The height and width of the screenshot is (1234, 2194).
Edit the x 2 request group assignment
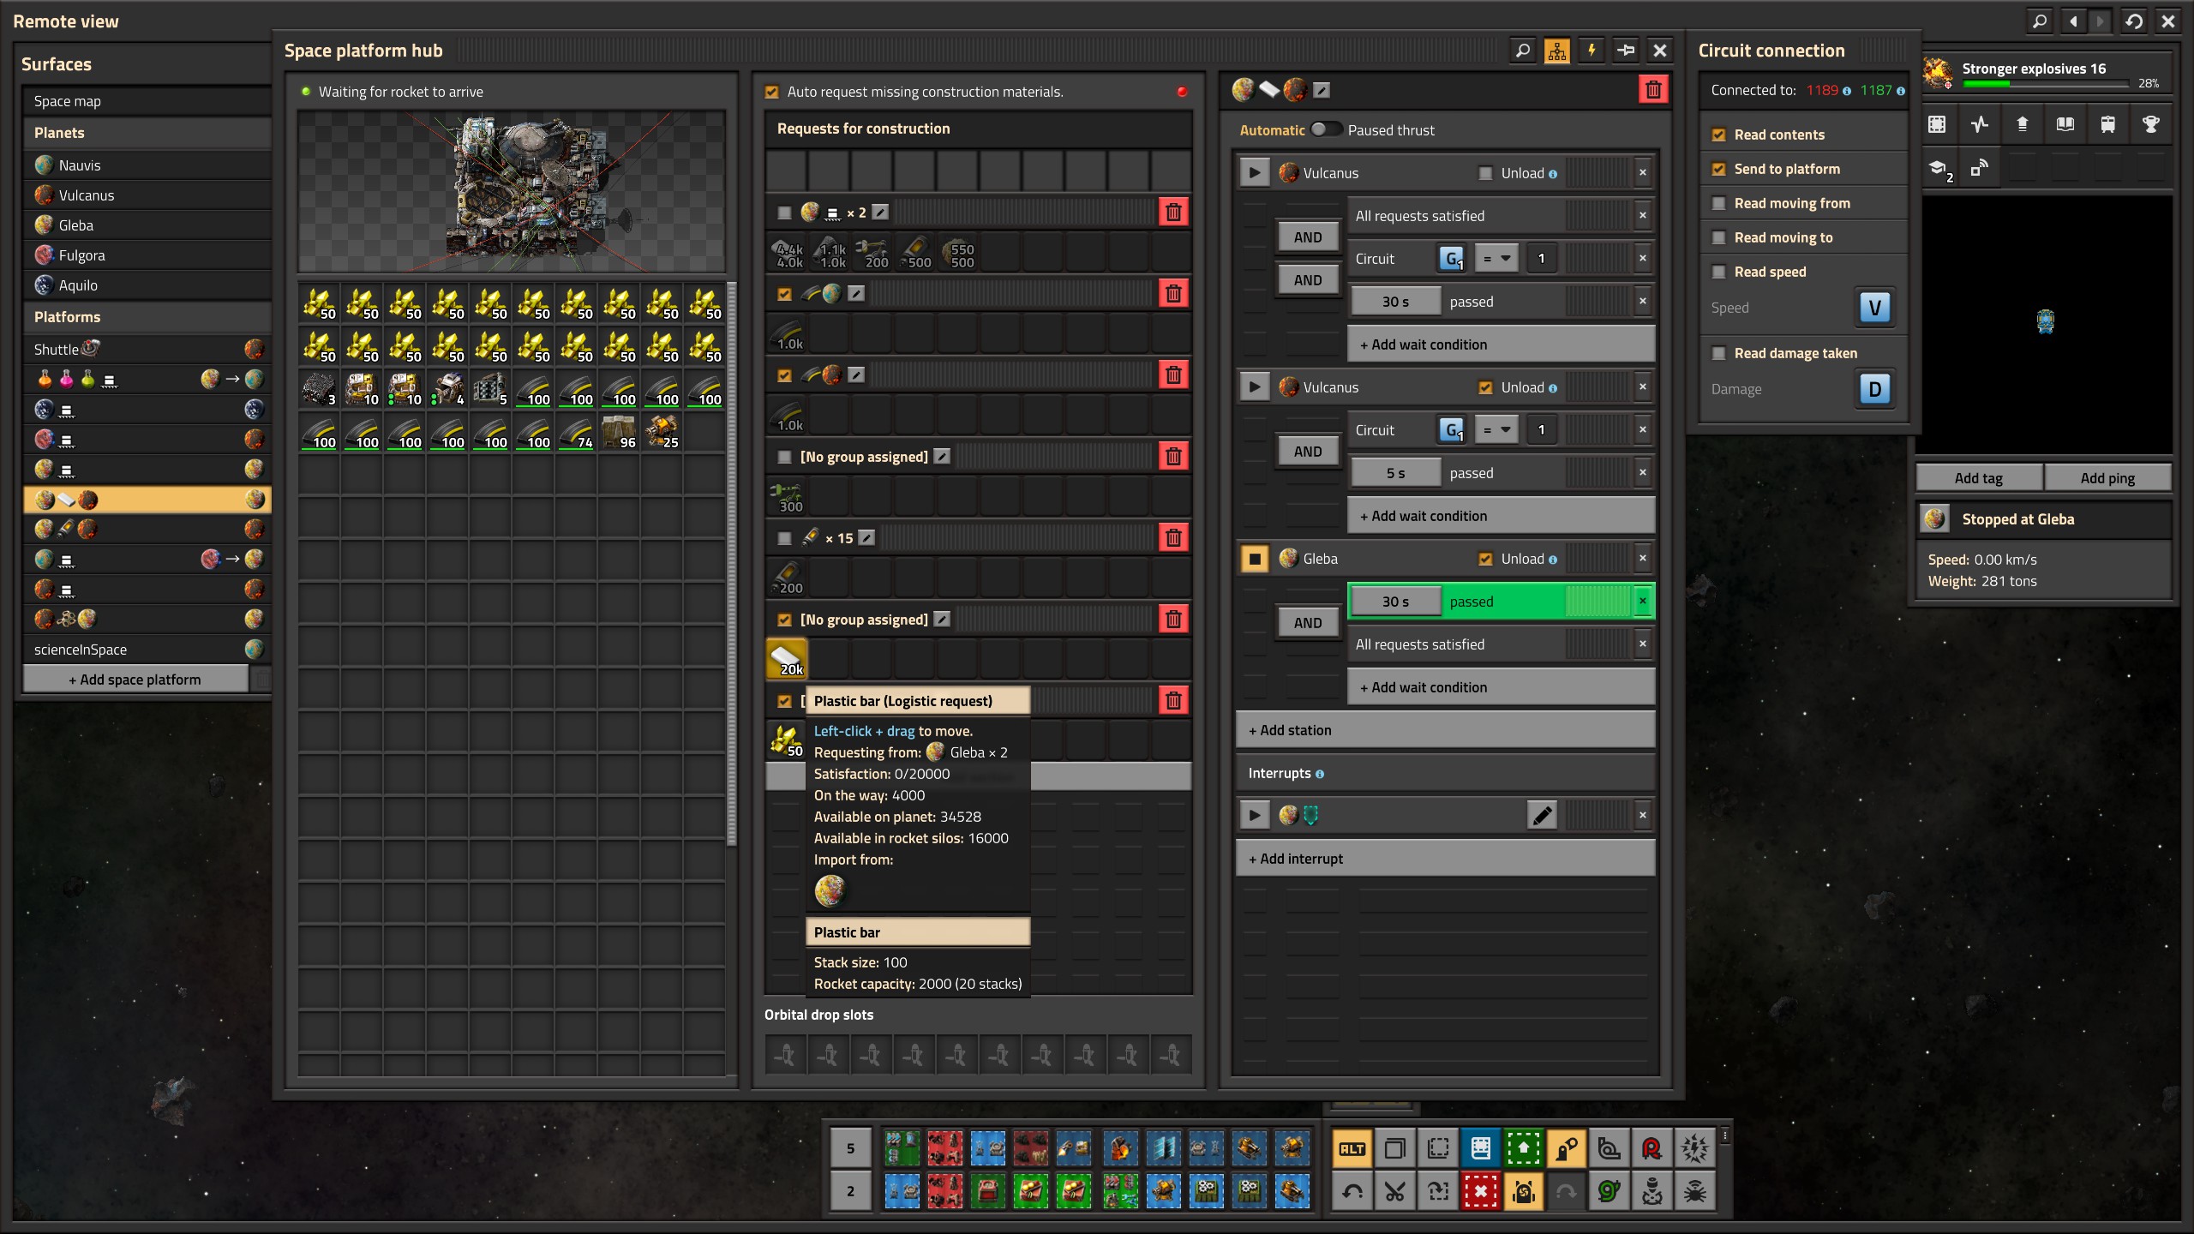880,212
